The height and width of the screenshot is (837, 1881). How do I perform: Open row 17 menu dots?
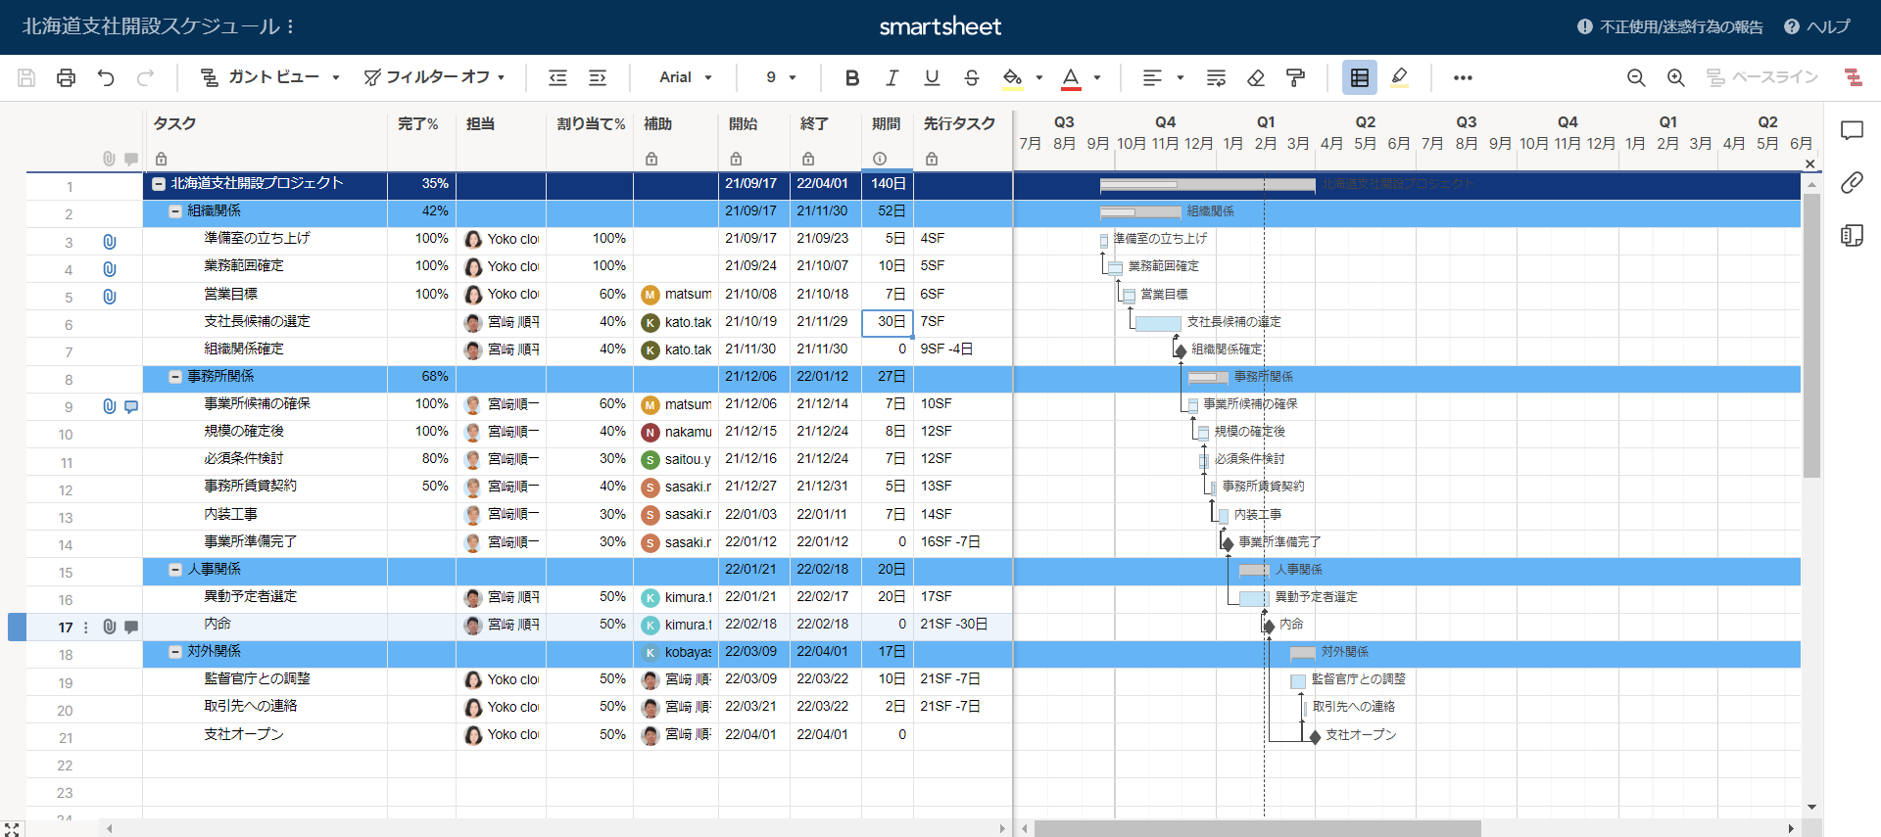(86, 628)
